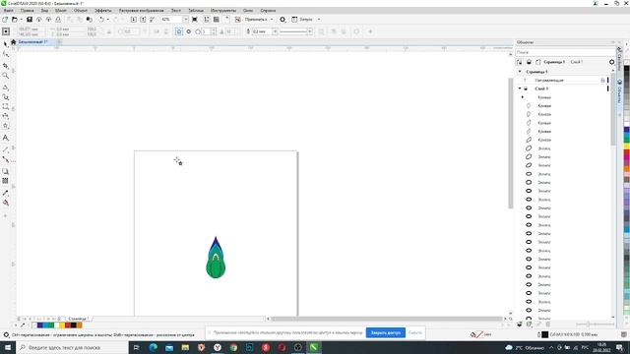This screenshot has height=354, width=630.
Task: Collapse the Страница 1 tree node
Action: [x=520, y=72]
